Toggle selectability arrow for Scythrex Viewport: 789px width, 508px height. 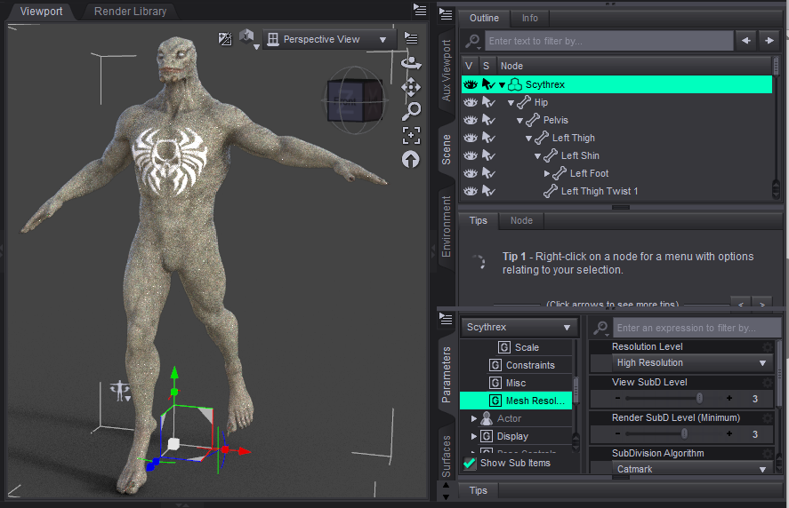(488, 84)
